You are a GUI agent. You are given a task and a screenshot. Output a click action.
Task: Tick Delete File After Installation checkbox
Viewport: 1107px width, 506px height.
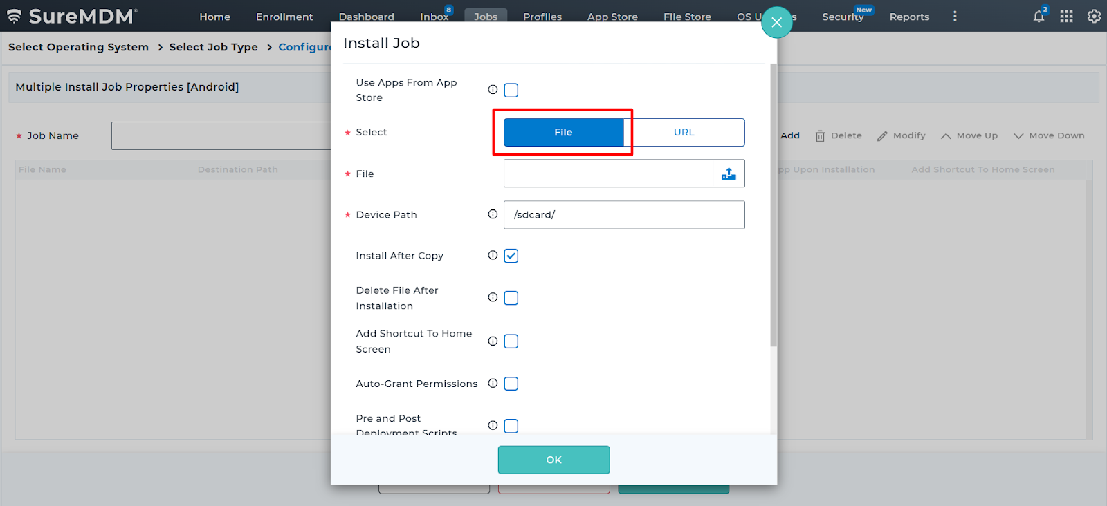(x=511, y=298)
